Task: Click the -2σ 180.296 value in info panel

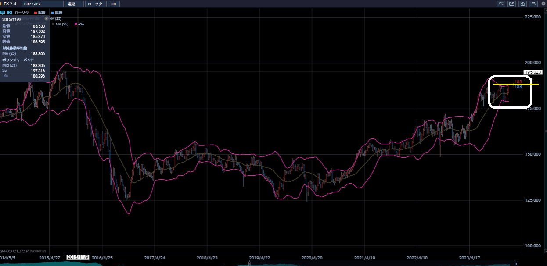Action: pyautogui.click(x=38, y=76)
